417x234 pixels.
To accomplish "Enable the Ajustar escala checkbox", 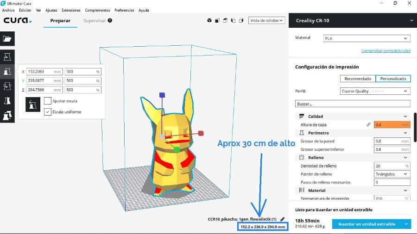I will pos(48,101).
